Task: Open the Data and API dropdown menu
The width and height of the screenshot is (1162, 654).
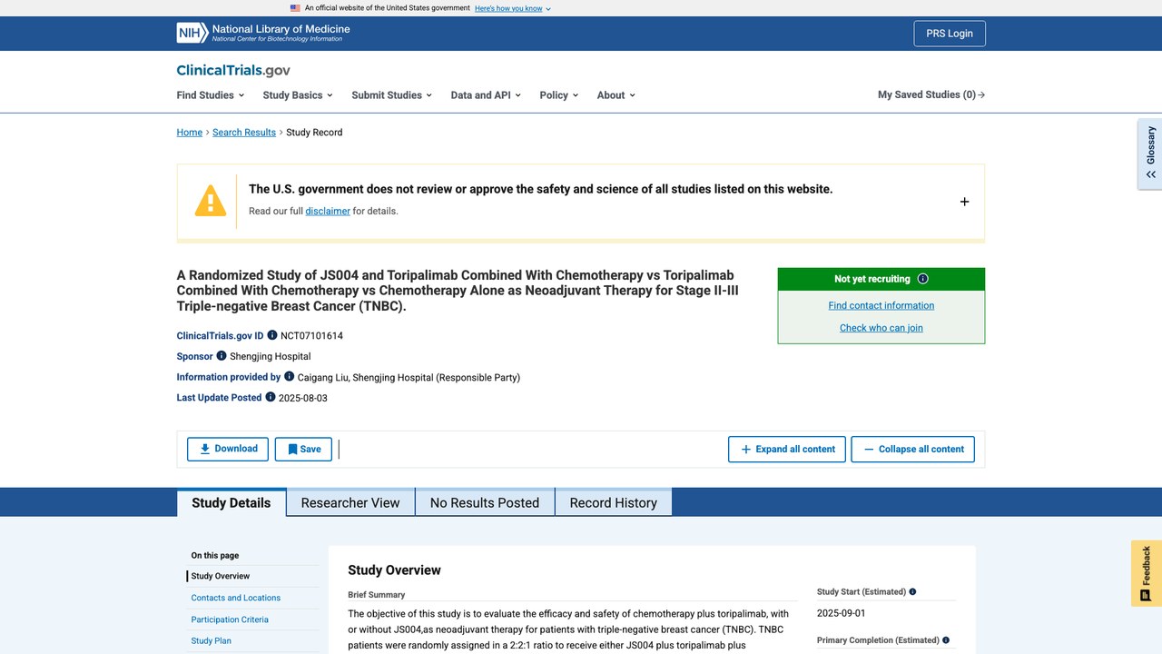Action: click(486, 94)
